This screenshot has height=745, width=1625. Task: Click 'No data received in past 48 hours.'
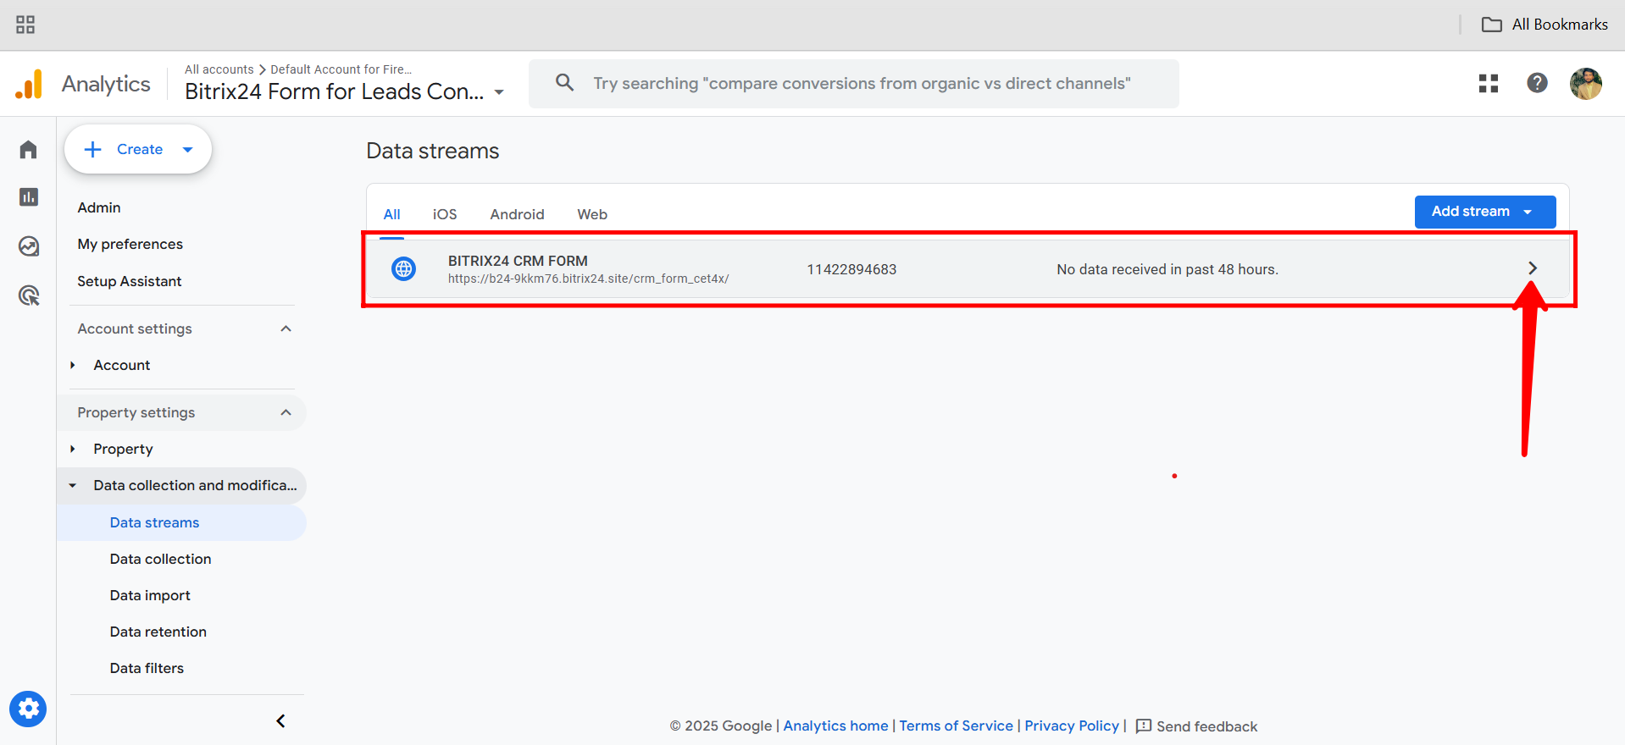[x=1167, y=269]
